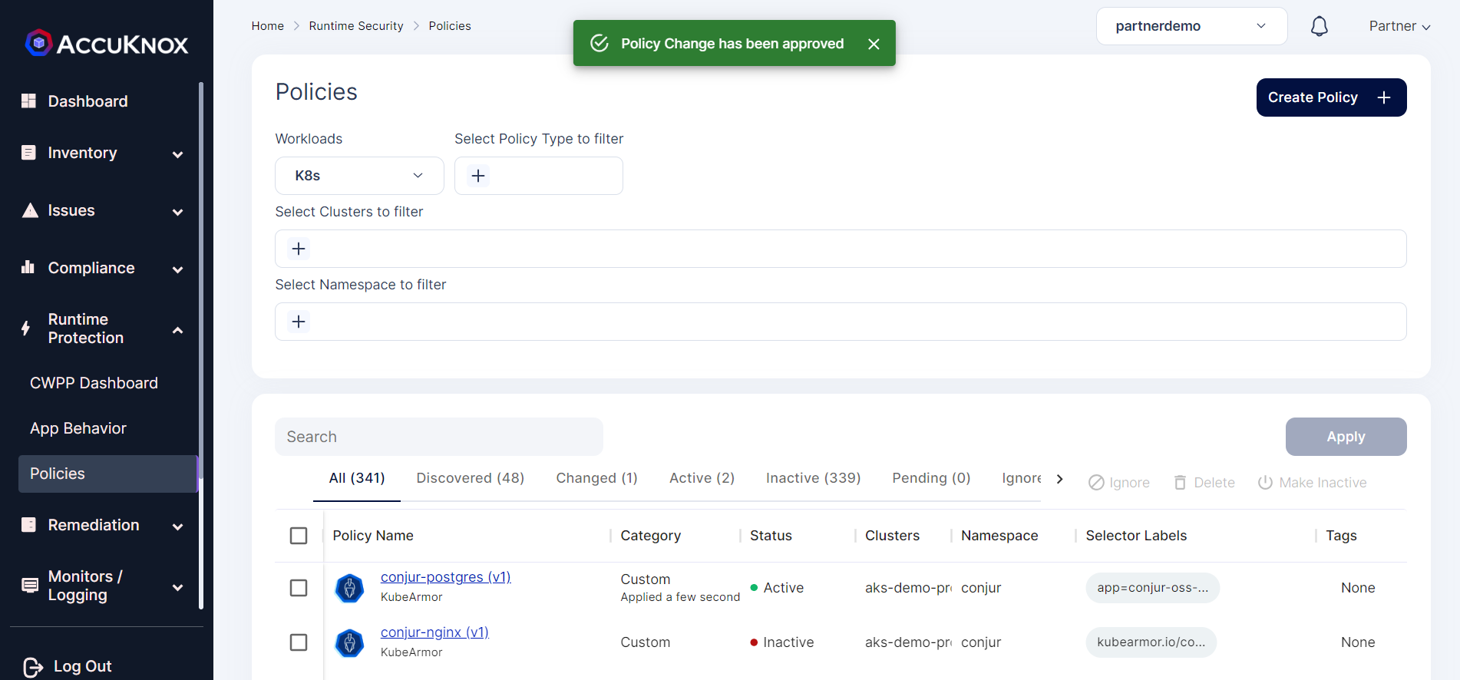Add a namespace filter with plus icon
1460x680 pixels.
[299, 322]
